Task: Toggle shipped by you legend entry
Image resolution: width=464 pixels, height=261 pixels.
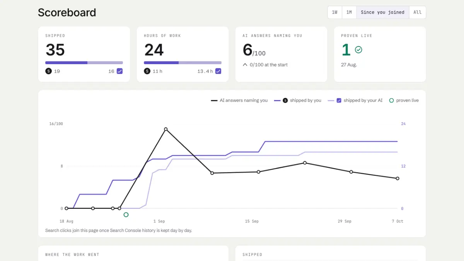Action: [298, 101]
